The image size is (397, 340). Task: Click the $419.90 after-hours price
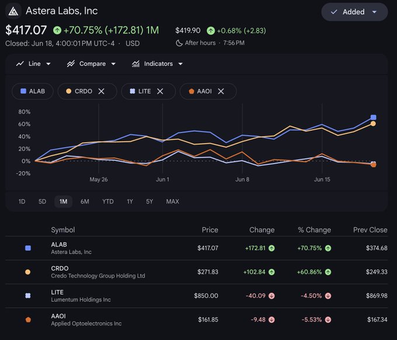coord(188,30)
